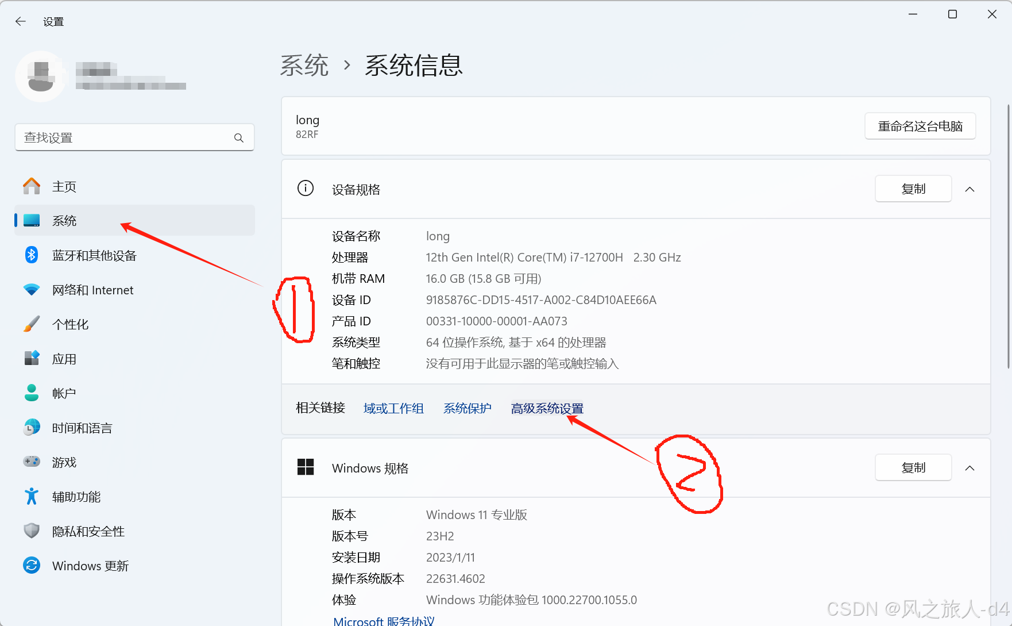Click the processor value i7-12700H text
Image resolution: width=1012 pixels, height=626 pixels.
click(554, 257)
